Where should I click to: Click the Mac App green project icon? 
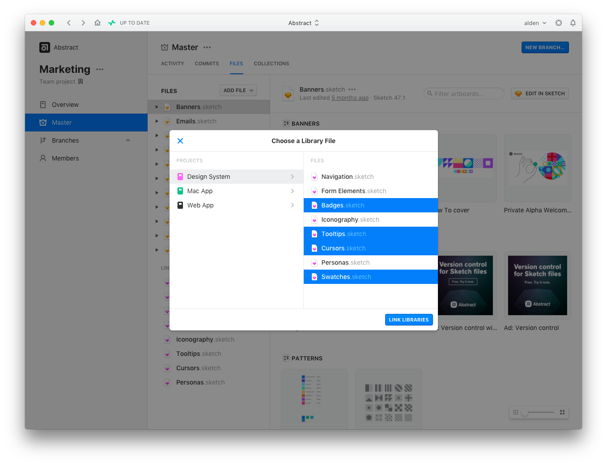pyautogui.click(x=180, y=191)
